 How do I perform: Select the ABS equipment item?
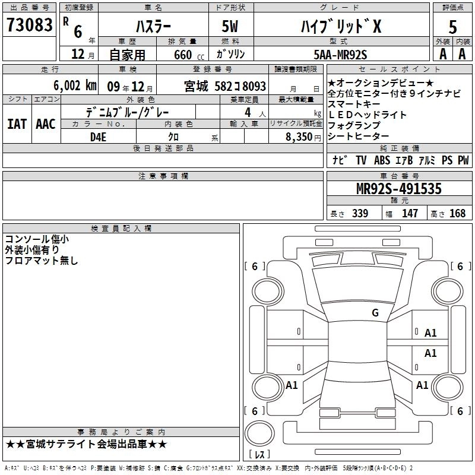click(x=382, y=160)
